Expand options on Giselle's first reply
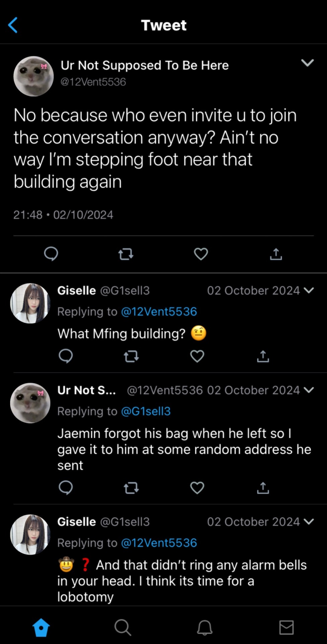Image resolution: width=327 pixels, height=644 pixels. 309,290
